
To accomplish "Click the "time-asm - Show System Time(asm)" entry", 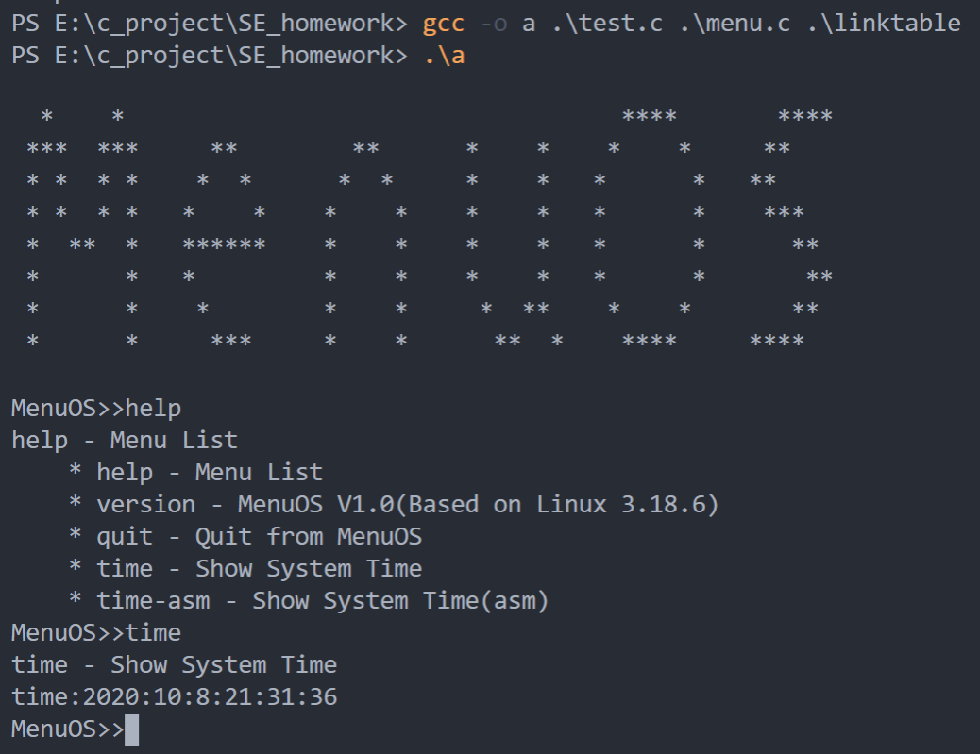I will 322,601.
